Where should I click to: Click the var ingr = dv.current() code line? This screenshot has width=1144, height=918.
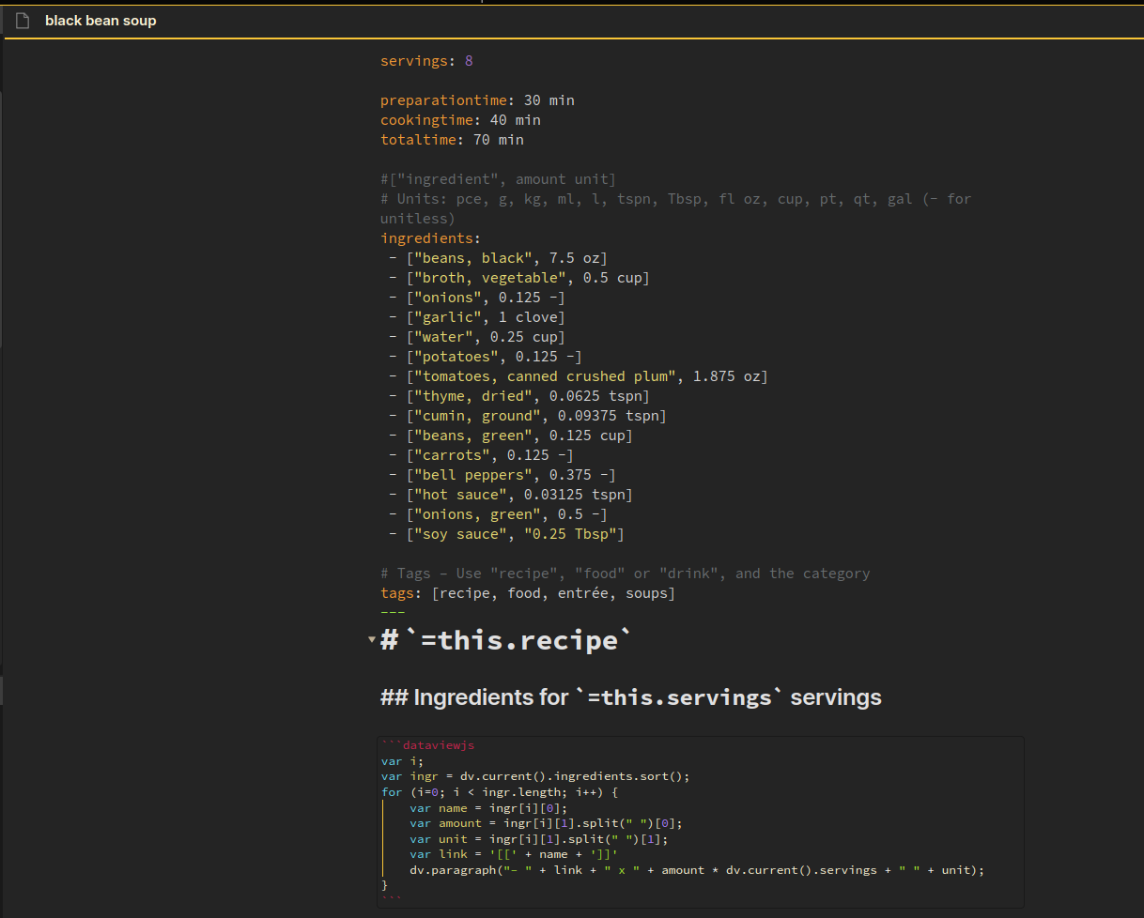tap(535, 776)
